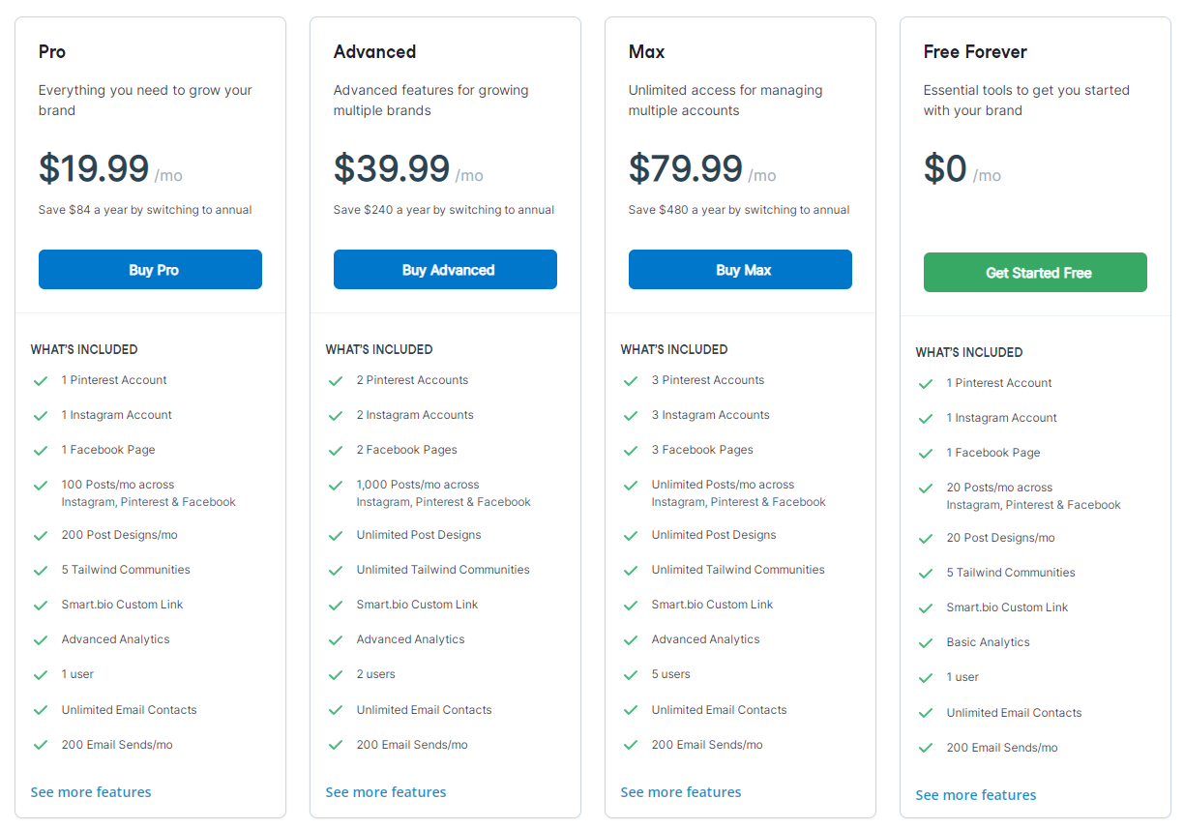The width and height of the screenshot is (1184, 829).
Task: Click the Buy Advanced button
Action: (x=445, y=270)
